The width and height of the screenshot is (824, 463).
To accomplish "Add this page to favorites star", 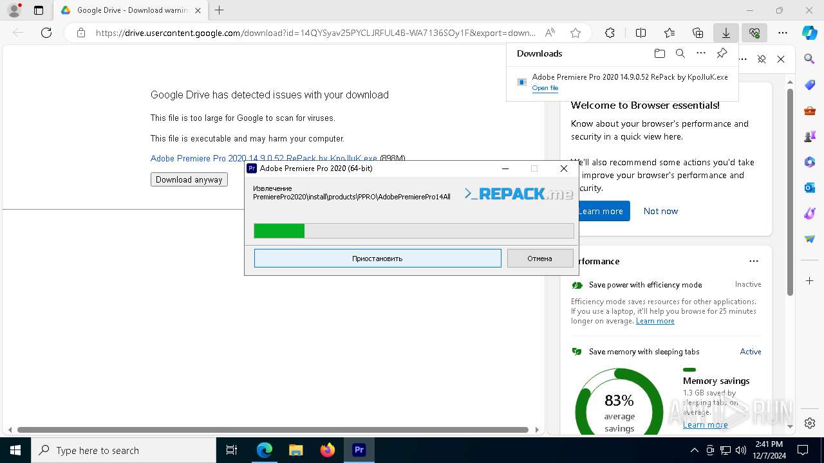I will [x=576, y=33].
